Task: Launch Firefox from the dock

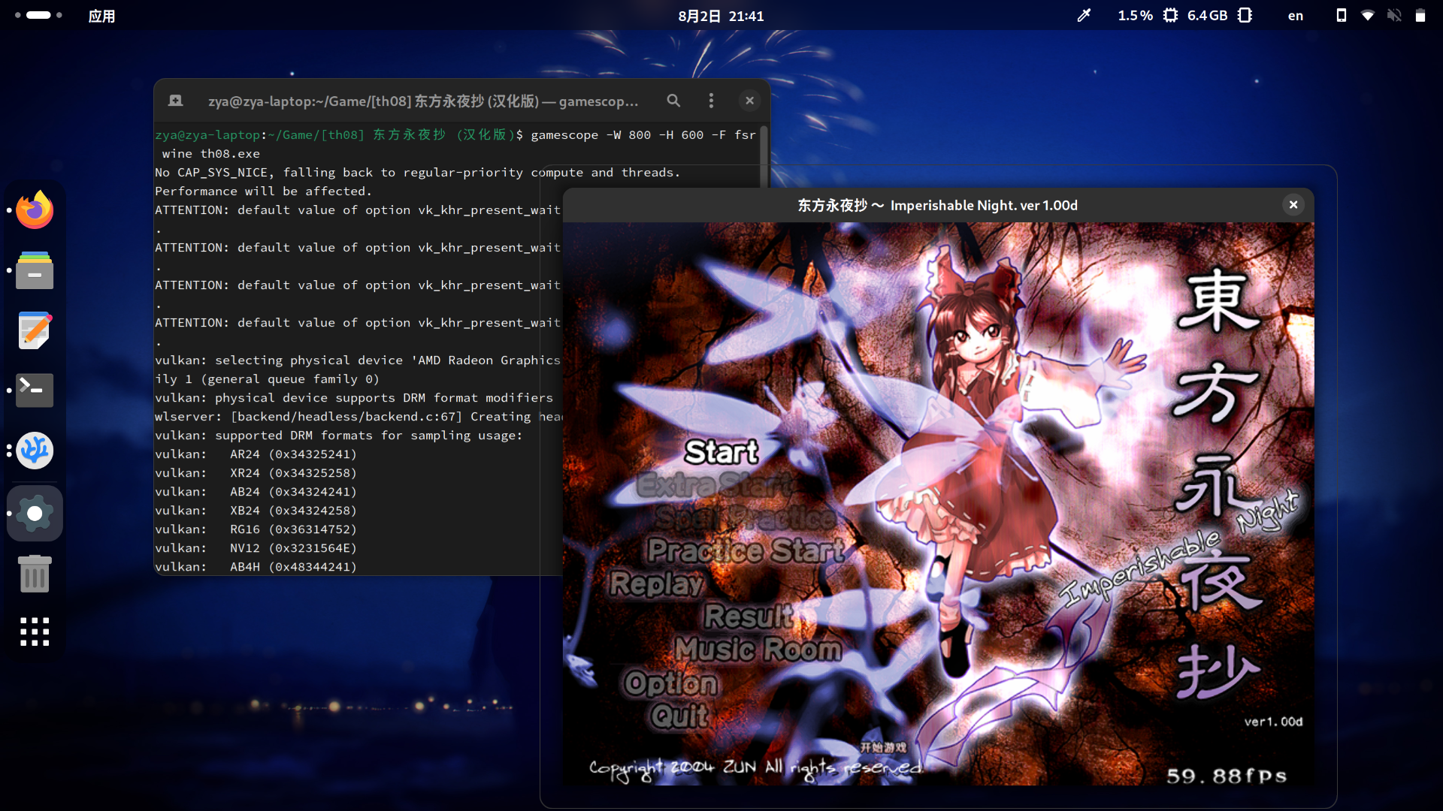Action: [35, 210]
